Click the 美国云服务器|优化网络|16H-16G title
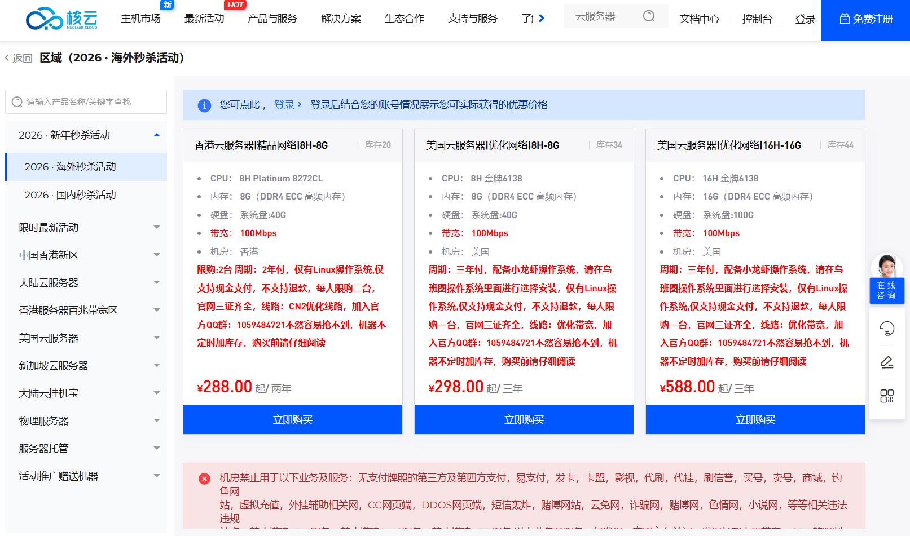The image size is (910, 536). click(729, 145)
